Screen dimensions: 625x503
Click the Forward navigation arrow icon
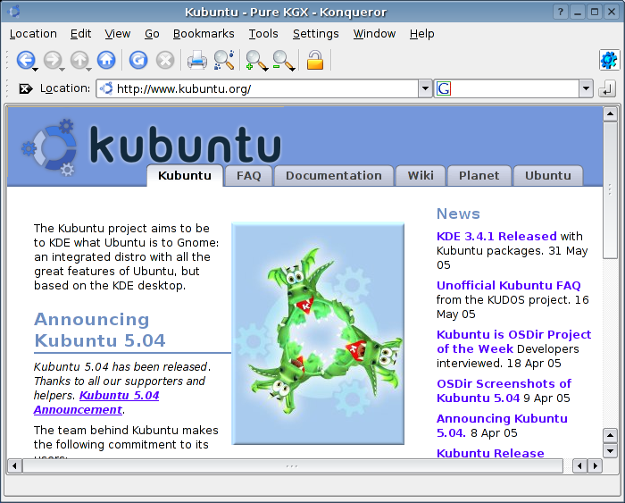pos(52,60)
